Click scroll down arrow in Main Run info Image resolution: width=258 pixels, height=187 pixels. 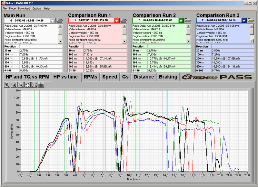(60, 42)
